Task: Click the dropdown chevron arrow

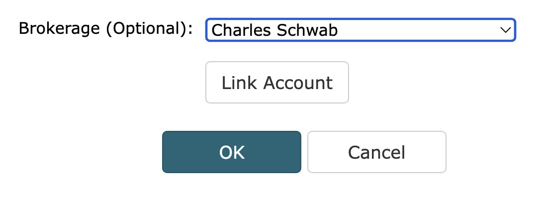Action: tap(505, 30)
